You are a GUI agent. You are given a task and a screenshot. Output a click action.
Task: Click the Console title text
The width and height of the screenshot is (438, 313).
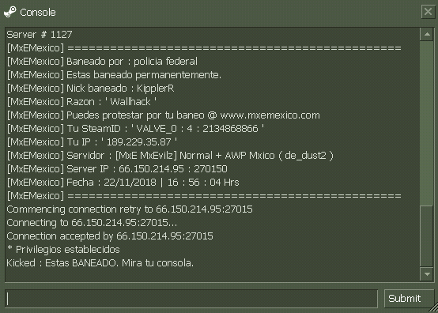[x=38, y=13]
